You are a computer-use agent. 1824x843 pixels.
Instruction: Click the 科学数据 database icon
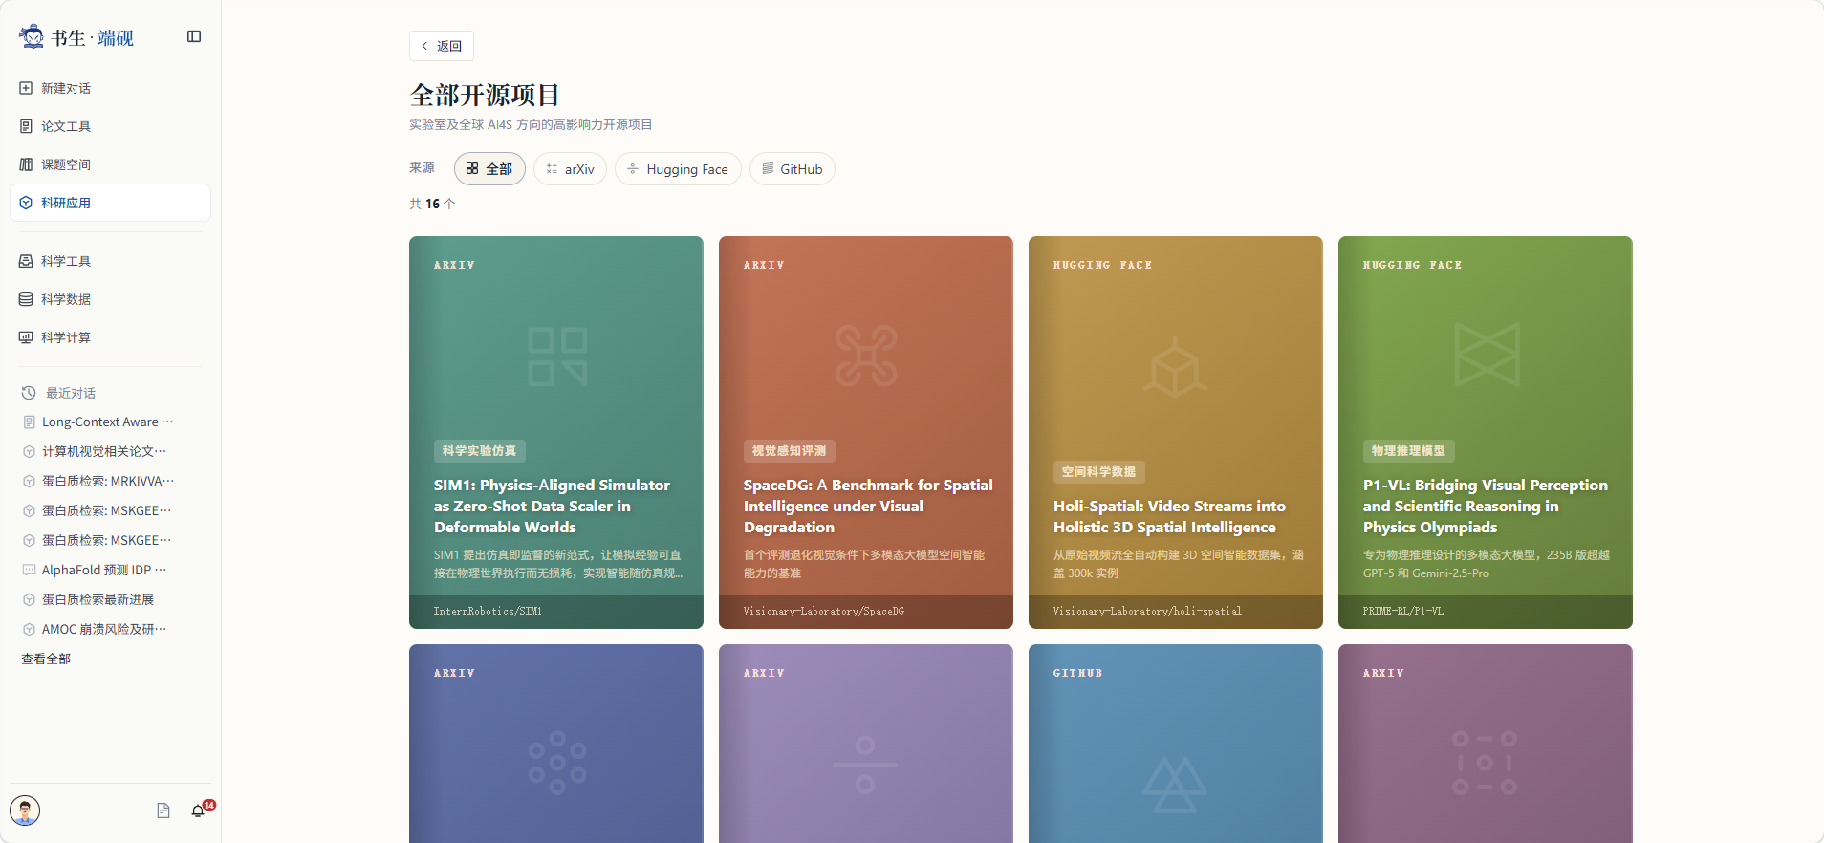[x=26, y=299]
